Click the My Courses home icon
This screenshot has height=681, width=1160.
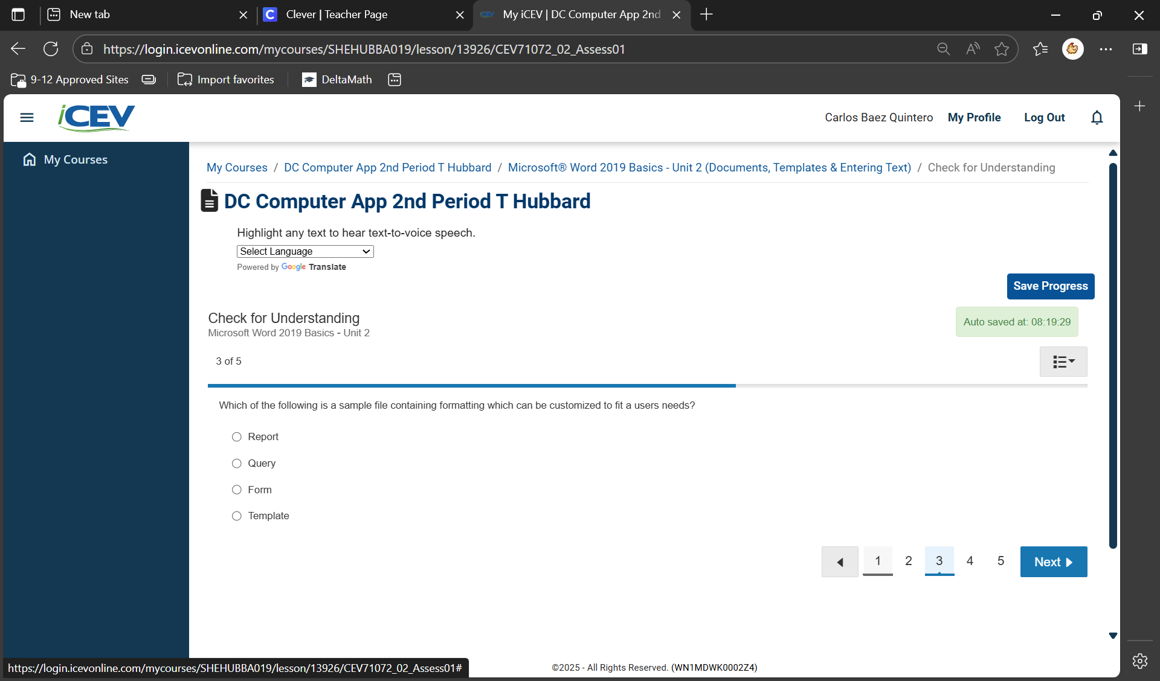click(29, 159)
